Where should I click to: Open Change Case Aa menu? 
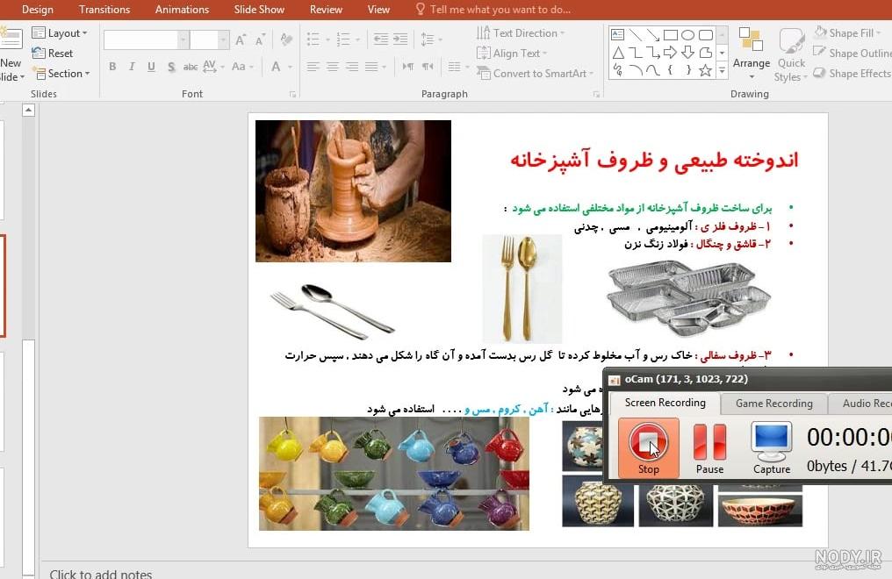pyautogui.click(x=241, y=67)
